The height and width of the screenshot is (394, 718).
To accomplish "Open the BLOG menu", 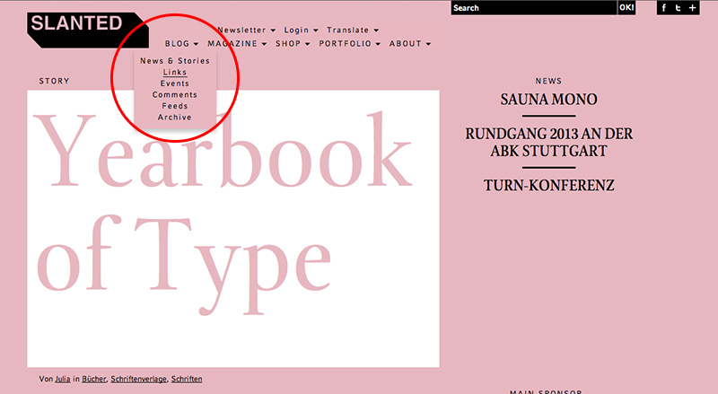I will (182, 43).
